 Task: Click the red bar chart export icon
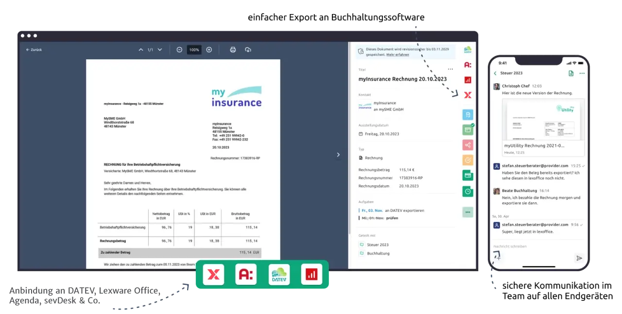467,80
